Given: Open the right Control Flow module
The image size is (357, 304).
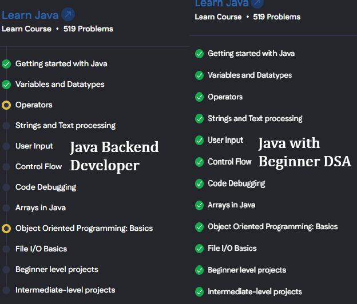Looking at the screenshot, I should 229,162.
